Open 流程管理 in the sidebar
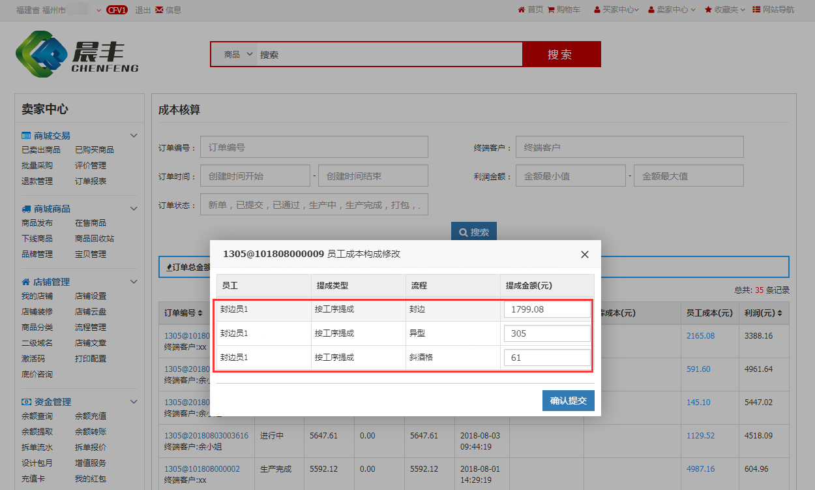Screen dimensions: 815x490 point(90,328)
